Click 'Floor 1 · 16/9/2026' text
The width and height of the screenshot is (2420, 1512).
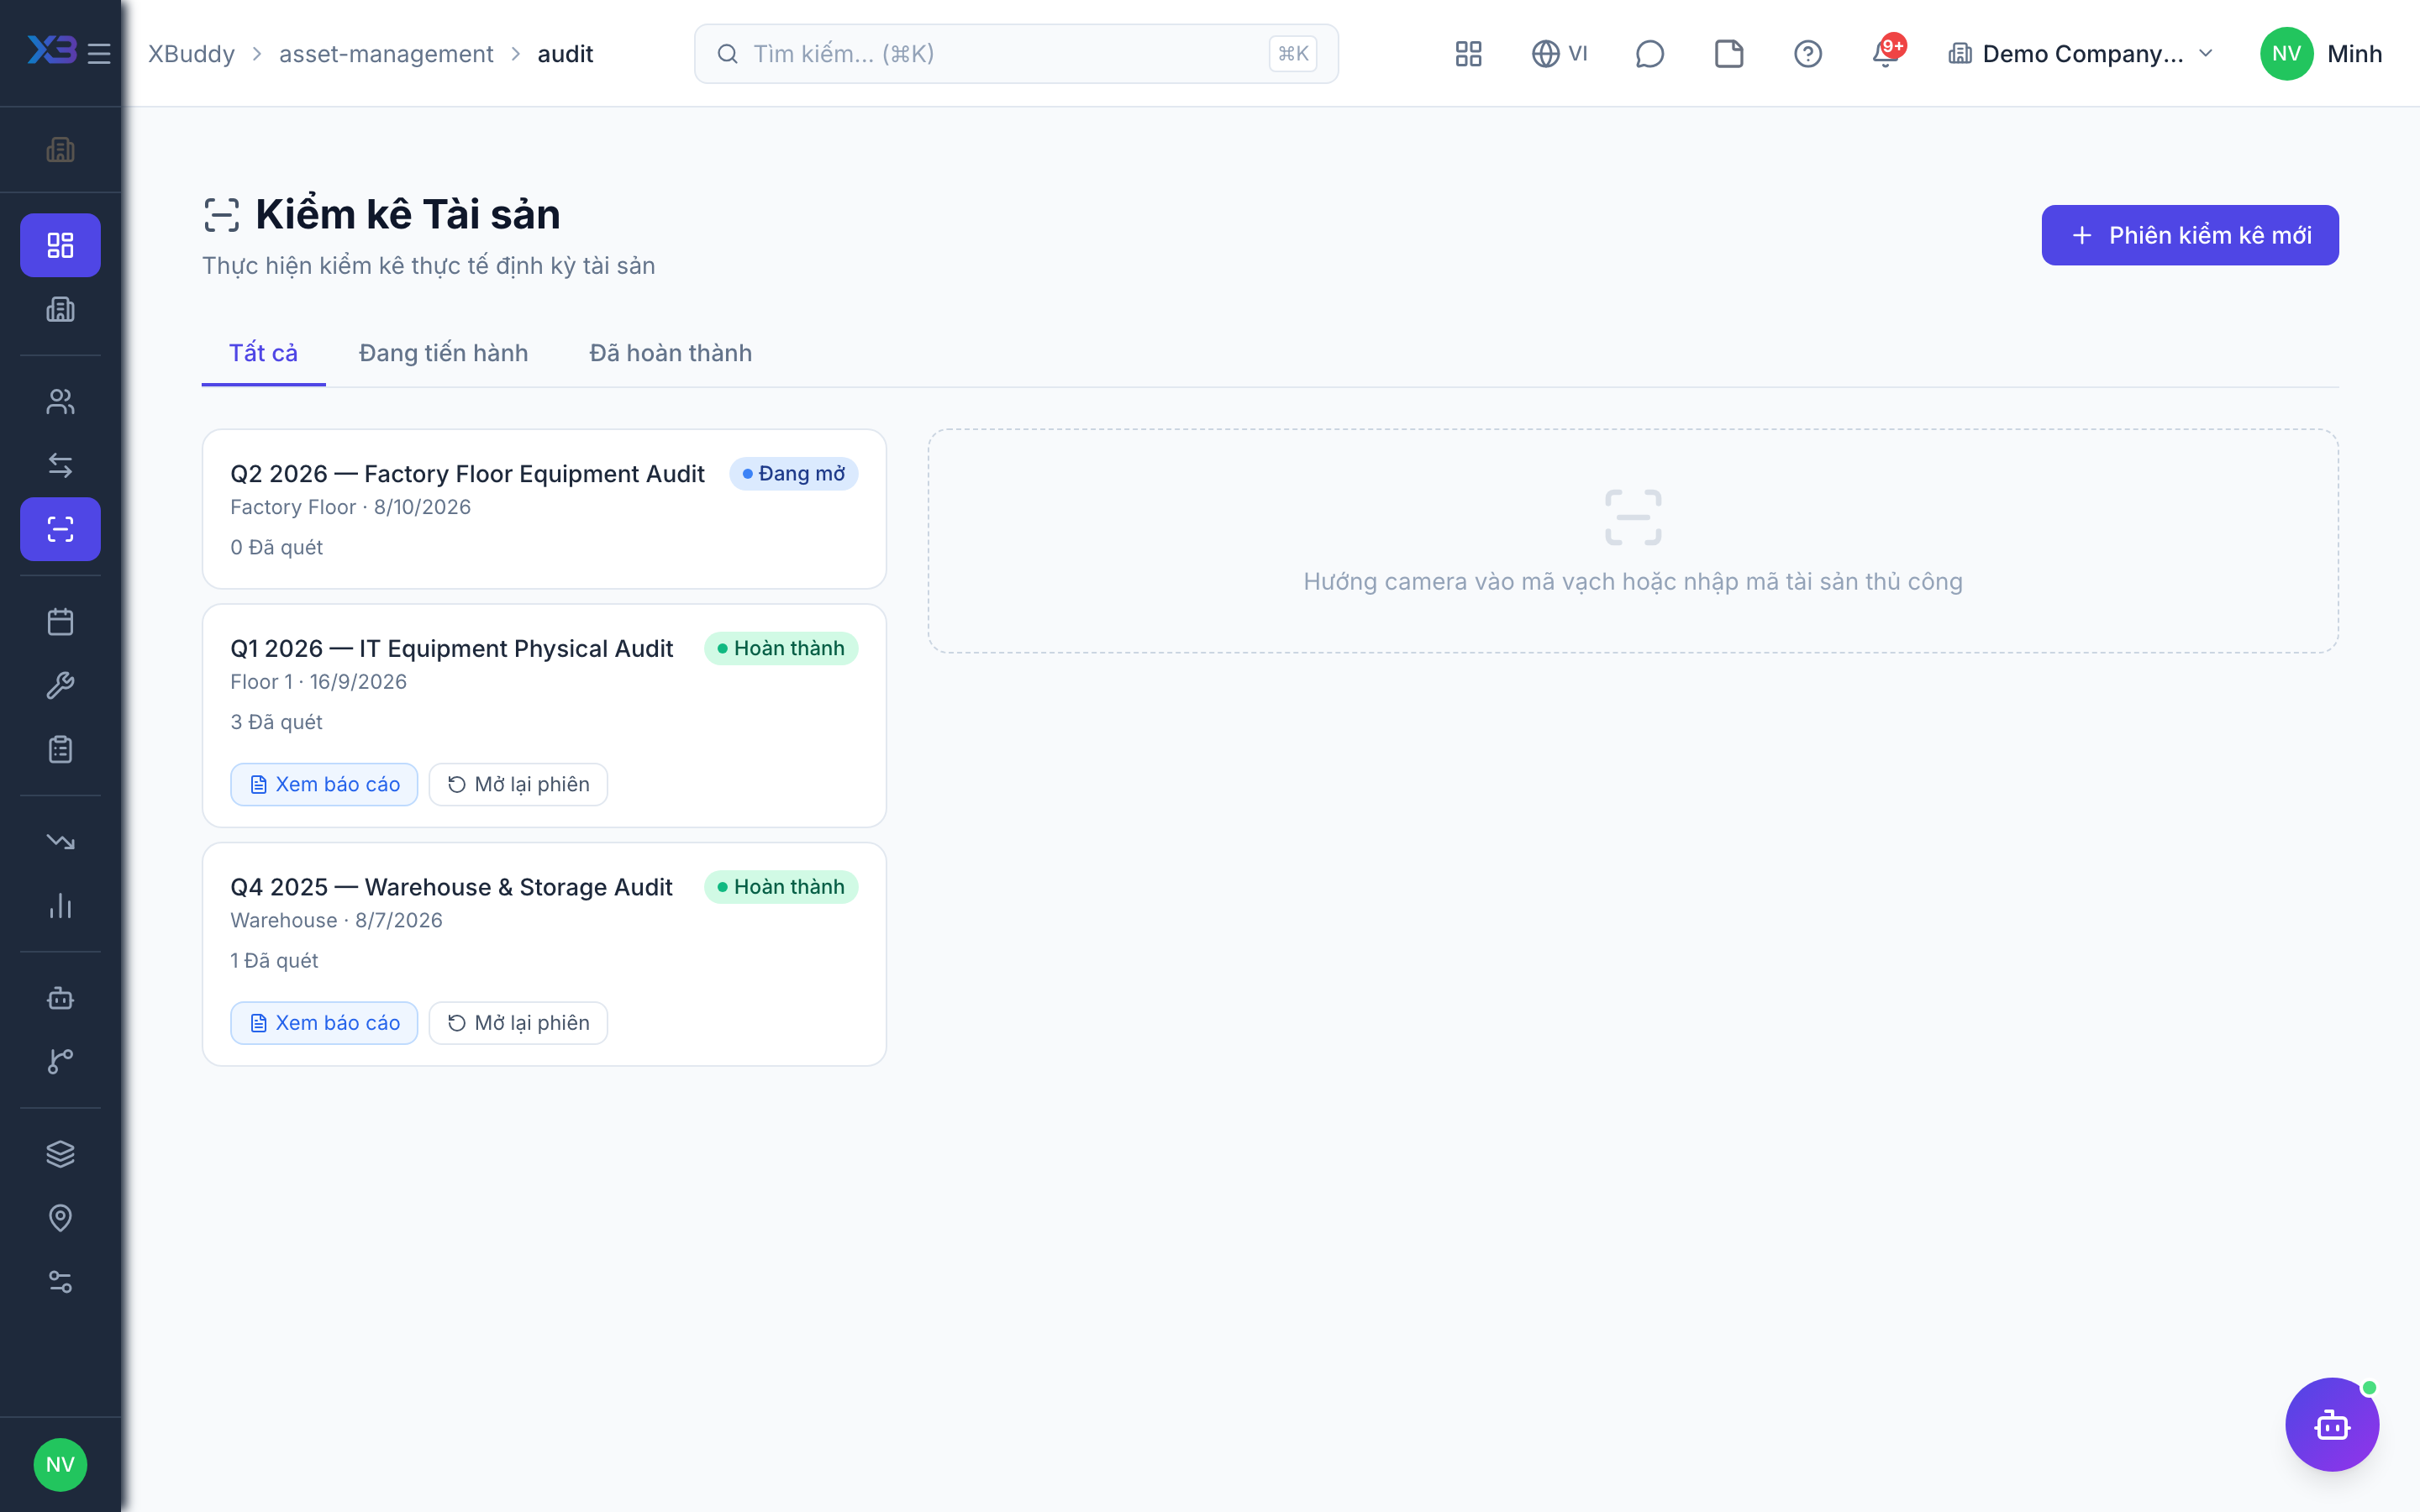(x=318, y=681)
